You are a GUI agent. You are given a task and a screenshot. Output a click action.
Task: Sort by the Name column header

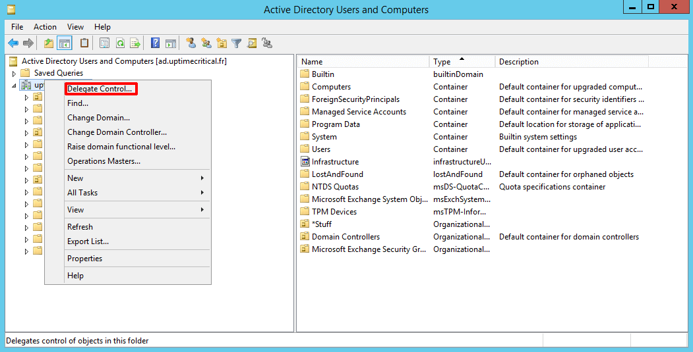[363, 62]
